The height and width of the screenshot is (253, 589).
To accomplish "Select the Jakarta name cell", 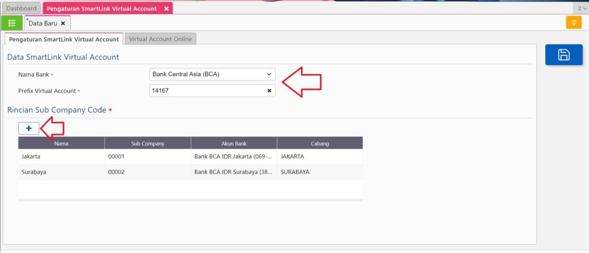I will coord(61,157).
